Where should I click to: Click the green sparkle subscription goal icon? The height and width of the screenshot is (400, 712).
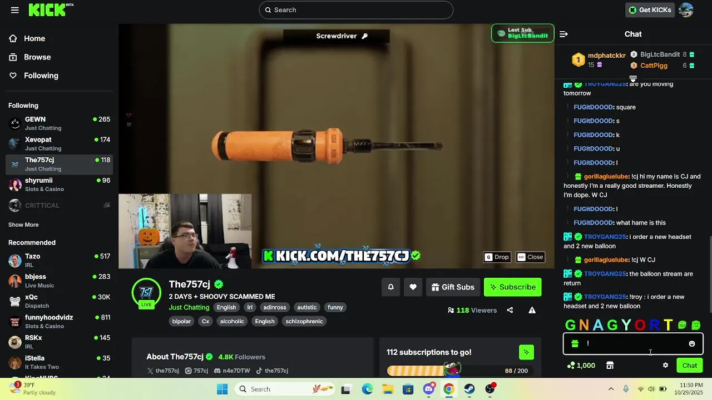pos(526,352)
